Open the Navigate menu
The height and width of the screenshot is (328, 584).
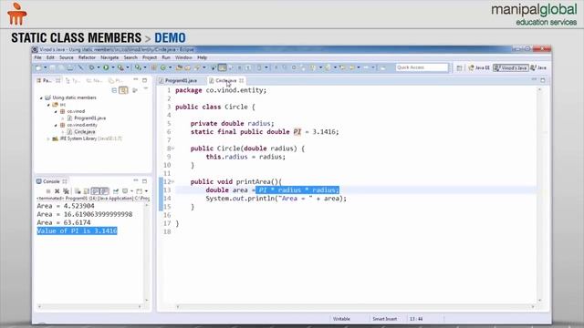click(109, 57)
